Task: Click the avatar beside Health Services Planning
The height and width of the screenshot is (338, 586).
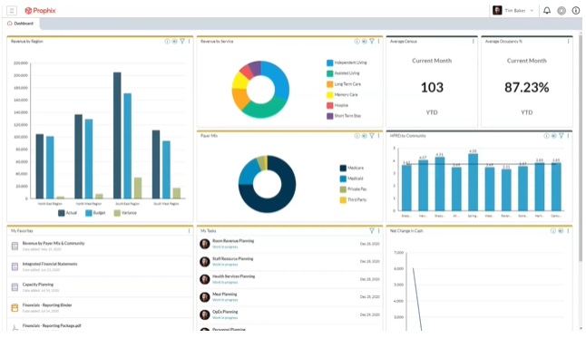Action: point(204,279)
